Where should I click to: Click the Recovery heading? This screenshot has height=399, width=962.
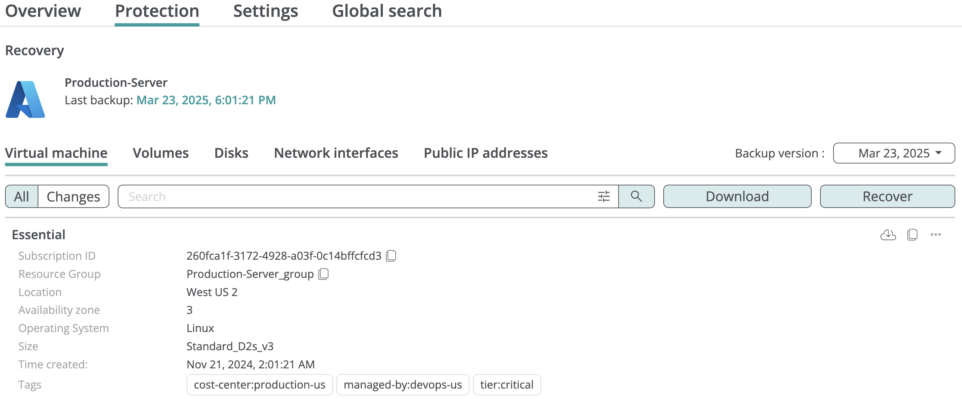click(x=34, y=50)
